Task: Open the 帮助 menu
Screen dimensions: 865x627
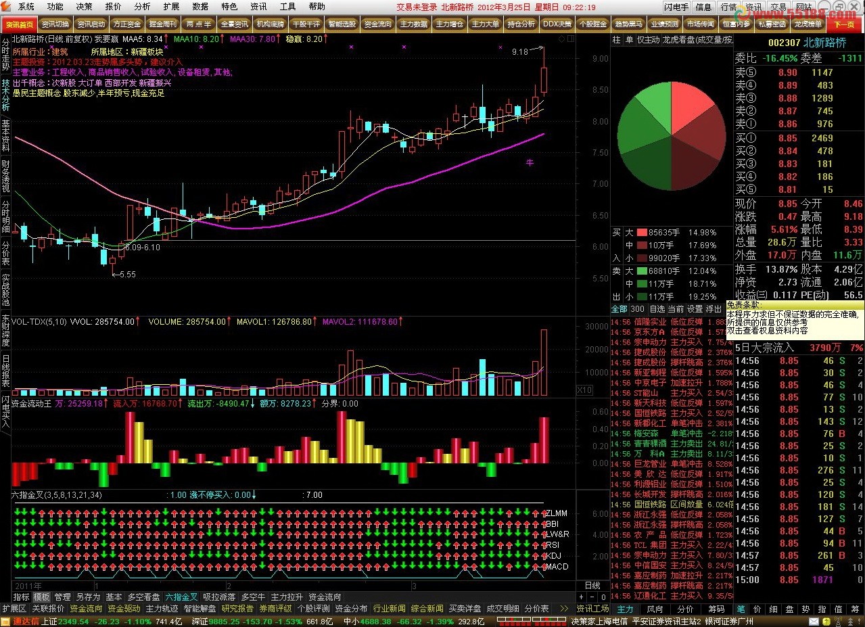Action: click(x=317, y=7)
